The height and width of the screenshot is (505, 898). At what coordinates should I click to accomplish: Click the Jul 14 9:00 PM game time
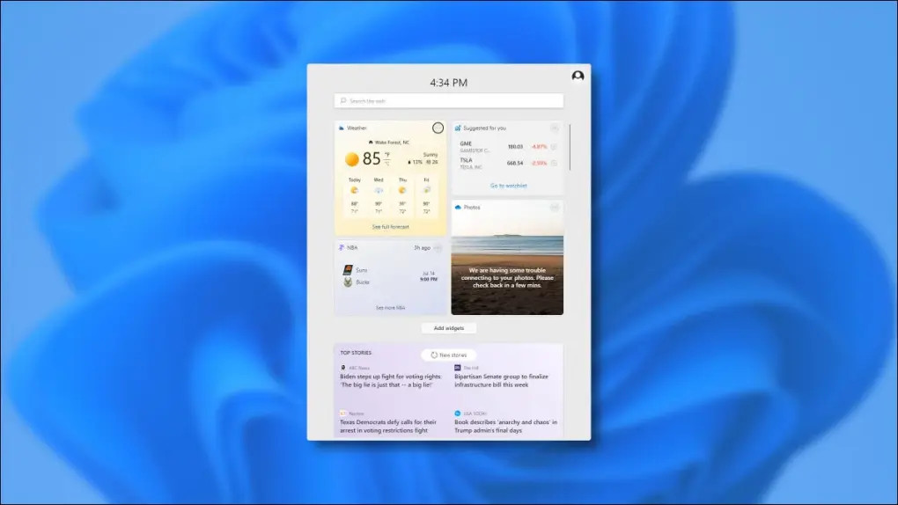coord(429,276)
